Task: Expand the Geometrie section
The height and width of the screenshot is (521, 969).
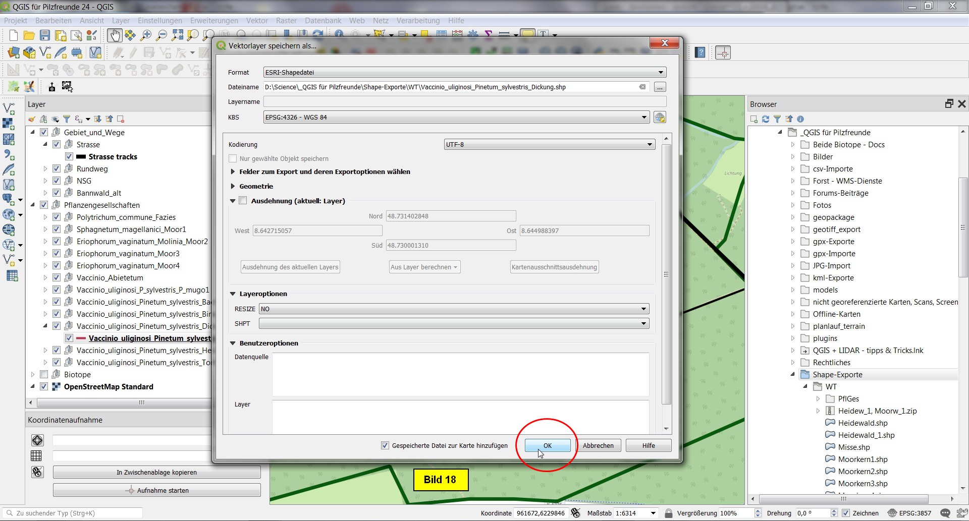Action: point(233,187)
